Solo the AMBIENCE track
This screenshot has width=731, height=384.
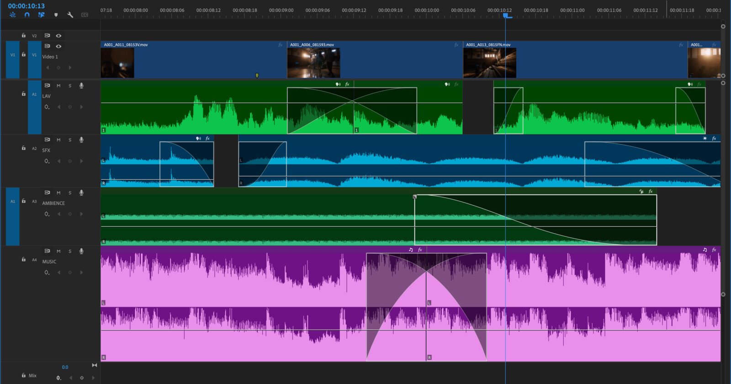70,192
